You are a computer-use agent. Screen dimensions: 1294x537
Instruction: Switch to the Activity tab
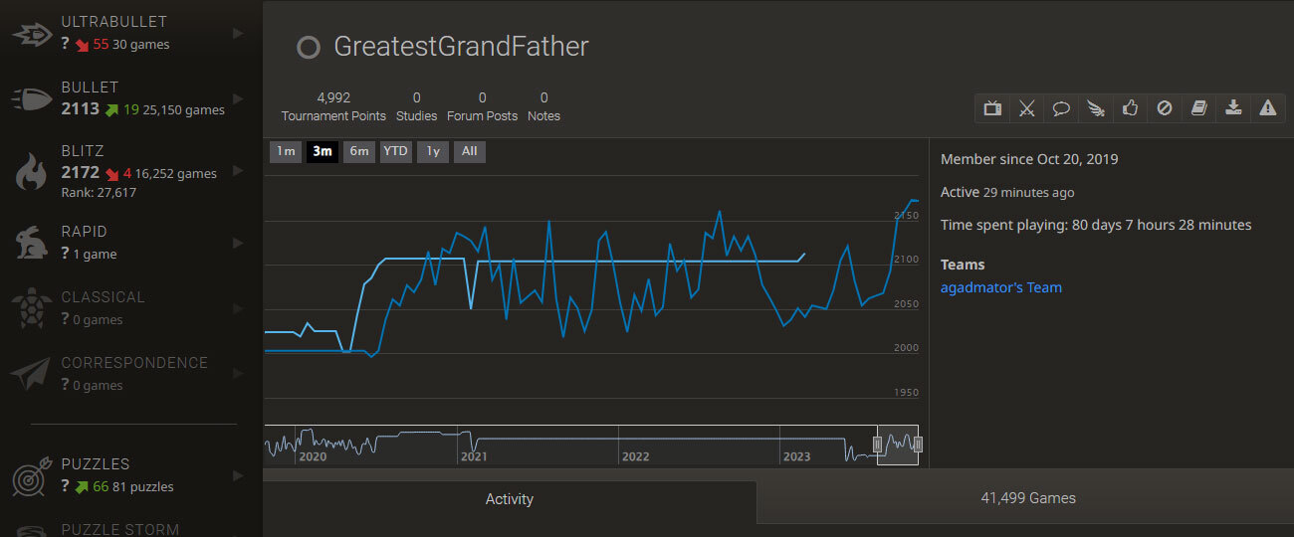(x=510, y=499)
